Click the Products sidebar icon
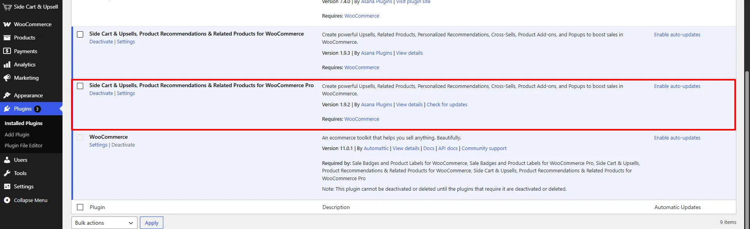750x229 pixels. click(x=7, y=38)
